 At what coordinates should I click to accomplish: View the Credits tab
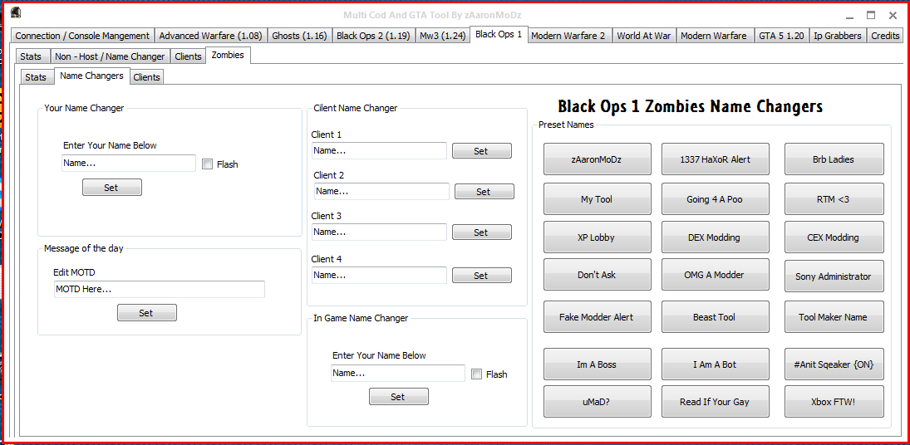(x=885, y=36)
